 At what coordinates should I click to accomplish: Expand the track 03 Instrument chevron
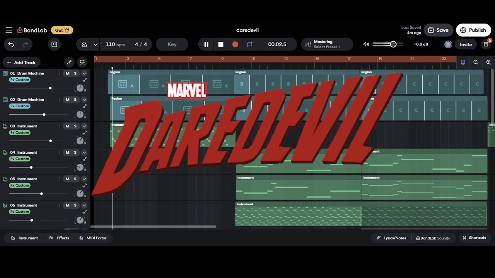click(84, 126)
